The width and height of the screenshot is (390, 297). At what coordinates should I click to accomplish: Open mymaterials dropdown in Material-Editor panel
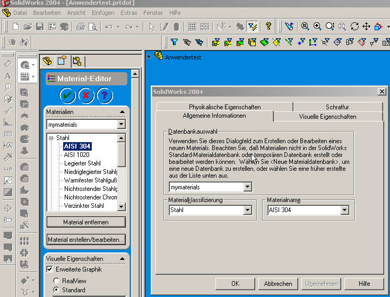coord(121,124)
